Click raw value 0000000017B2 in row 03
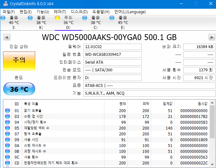The height and width of the screenshot is (168, 216). click(194, 117)
